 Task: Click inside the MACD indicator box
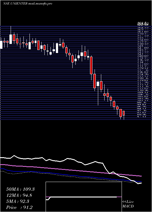(84, 197)
